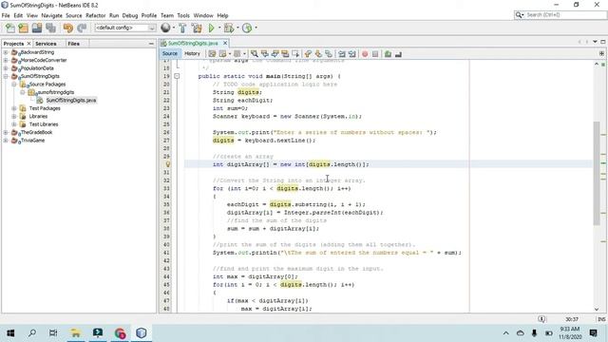Image resolution: width=608 pixels, height=342 pixels.
Task: Collapse the Source Packages folder
Action: [x=14, y=85]
